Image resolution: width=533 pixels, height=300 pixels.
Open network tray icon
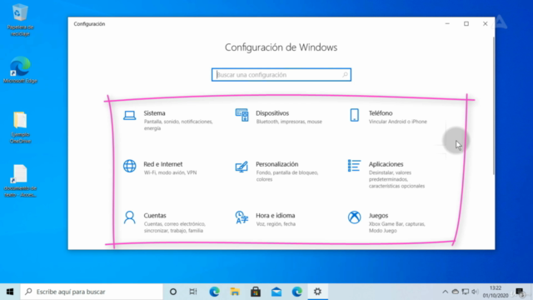tap(466, 292)
